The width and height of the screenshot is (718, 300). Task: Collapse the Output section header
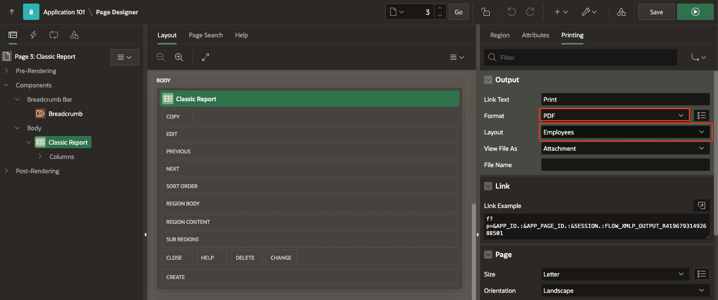[488, 80]
